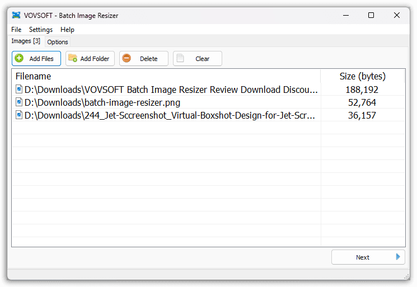
Task: Click the orange minus Delete icon
Action: 126,58
